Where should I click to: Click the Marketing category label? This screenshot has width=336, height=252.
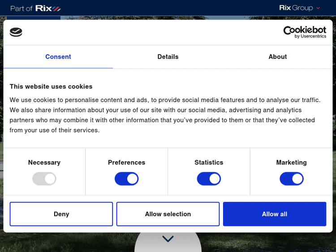(291, 162)
